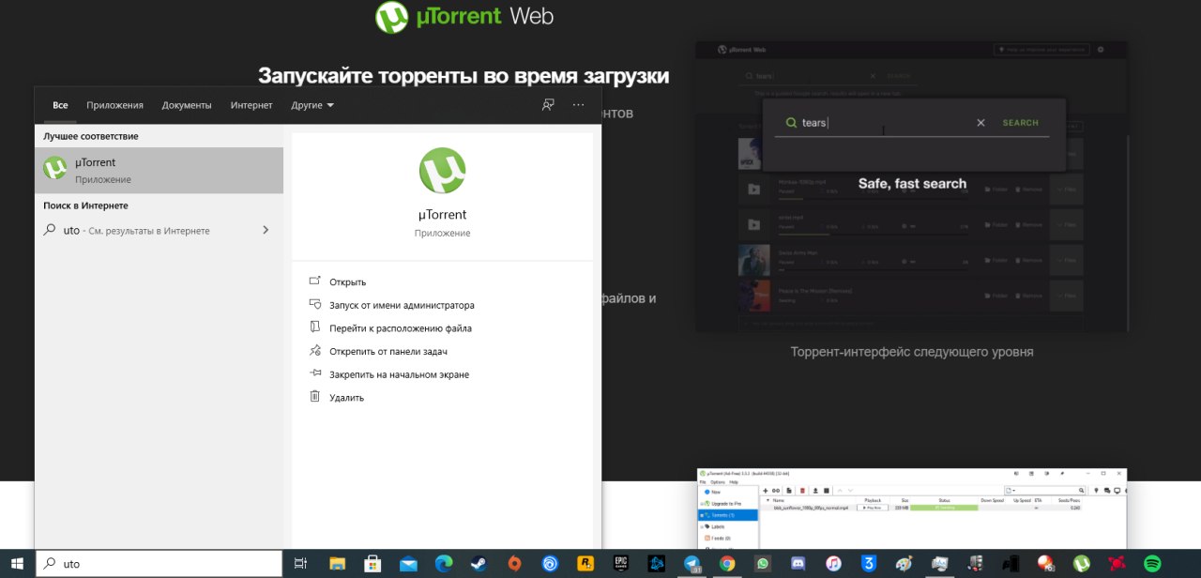Screen dimensions: 1201x578
Task: Click the Windows Start button
Action: pyautogui.click(x=17, y=563)
